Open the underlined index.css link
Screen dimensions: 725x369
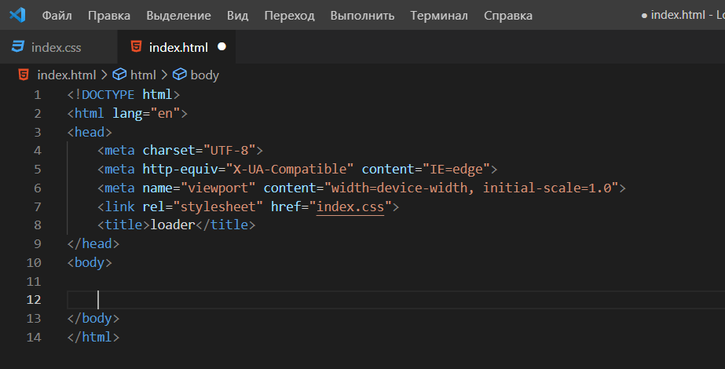tap(350, 206)
